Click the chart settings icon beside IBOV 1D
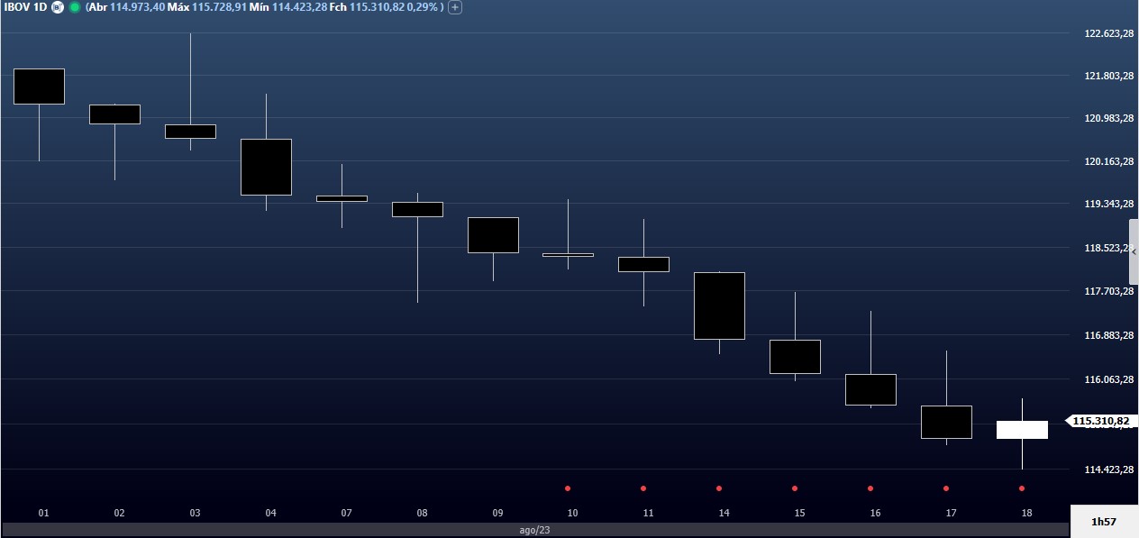Screen dimensions: 1139x538 (58, 7)
